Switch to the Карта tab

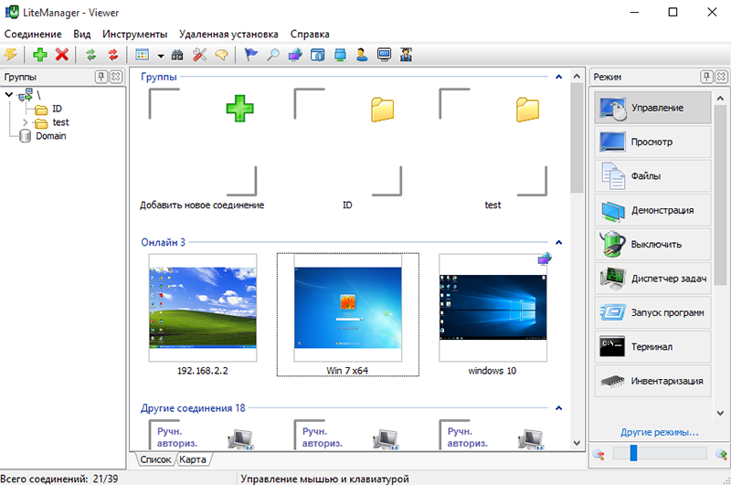click(x=193, y=459)
